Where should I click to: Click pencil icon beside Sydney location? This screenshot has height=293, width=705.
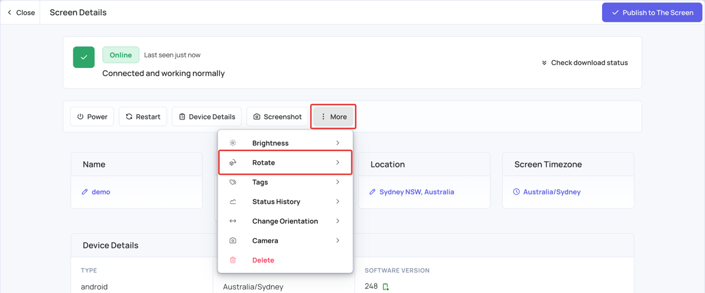pos(372,192)
